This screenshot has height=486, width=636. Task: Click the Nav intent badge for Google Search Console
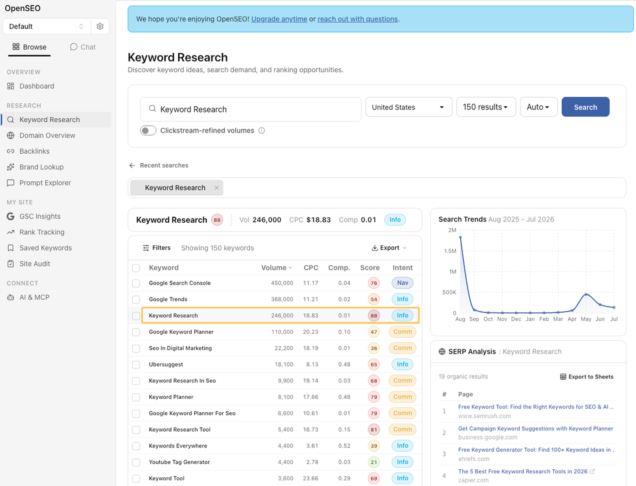tap(402, 283)
